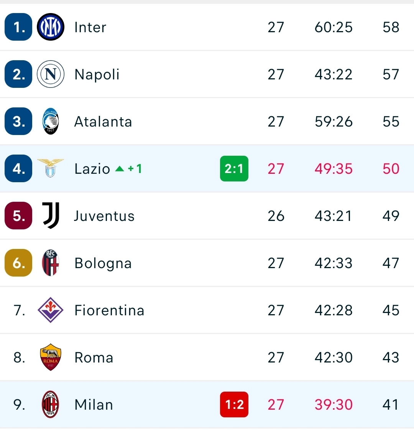414x430 pixels.
Task: Tap the Napoli club logo
Action: [x=51, y=74]
